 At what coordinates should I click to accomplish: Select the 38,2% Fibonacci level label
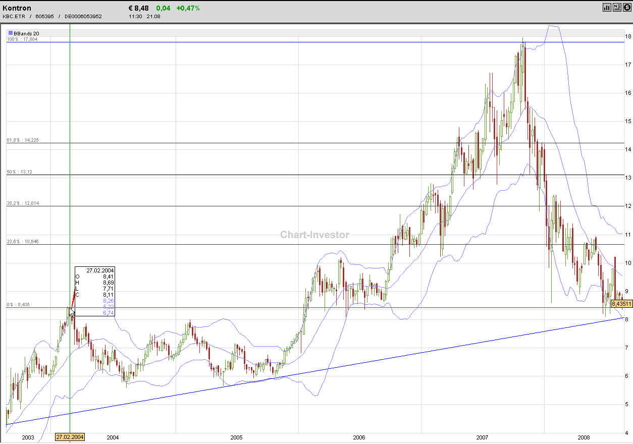[23, 203]
